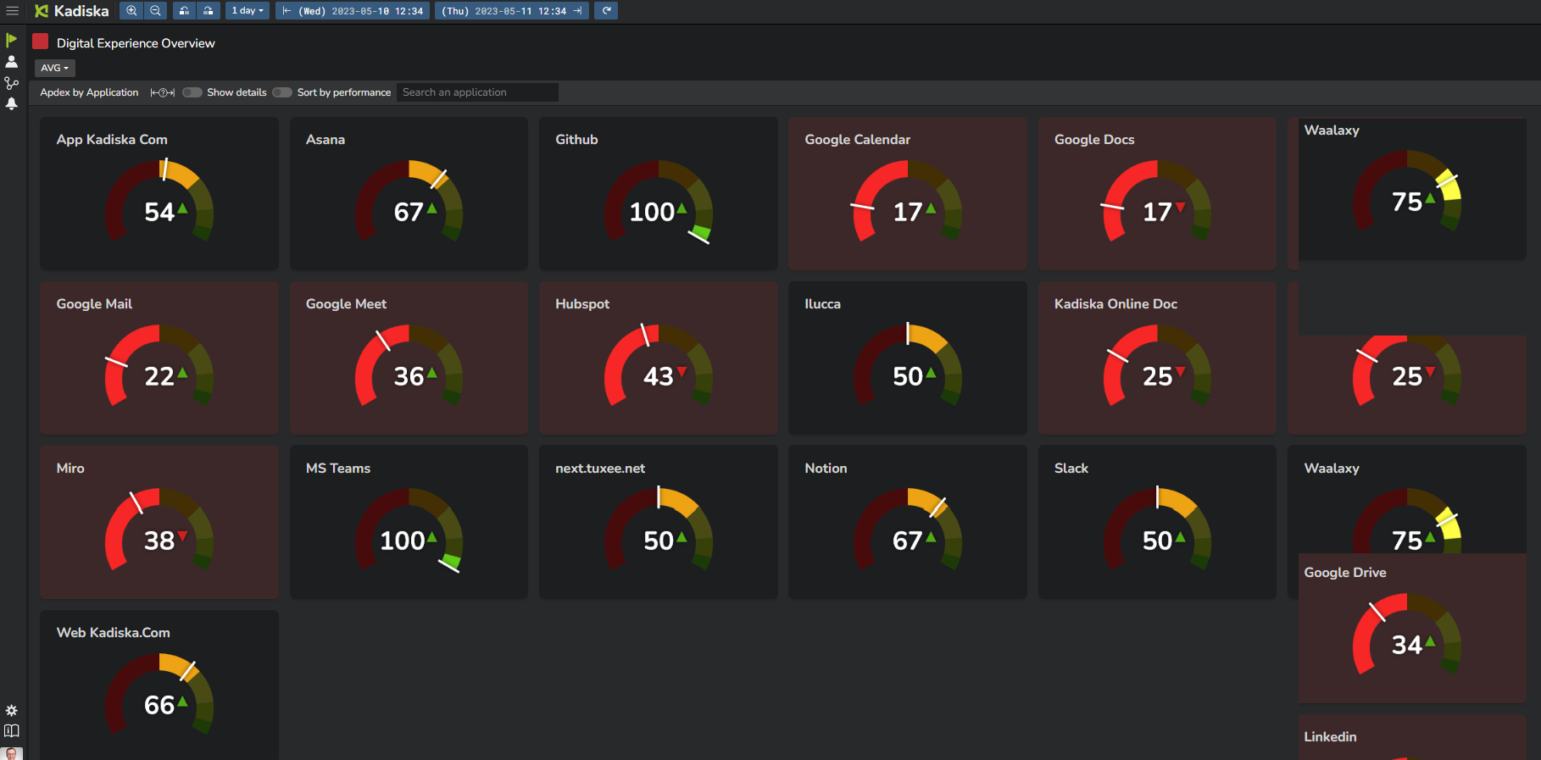1541x760 pixels.
Task: Click into Search an application field
Action: click(x=478, y=92)
